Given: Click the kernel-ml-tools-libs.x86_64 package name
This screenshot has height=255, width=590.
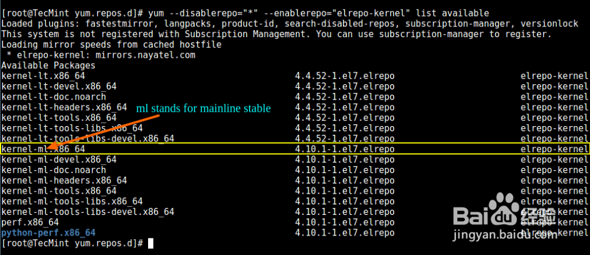Looking at the screenshot, I should click(x=72, y=201).
